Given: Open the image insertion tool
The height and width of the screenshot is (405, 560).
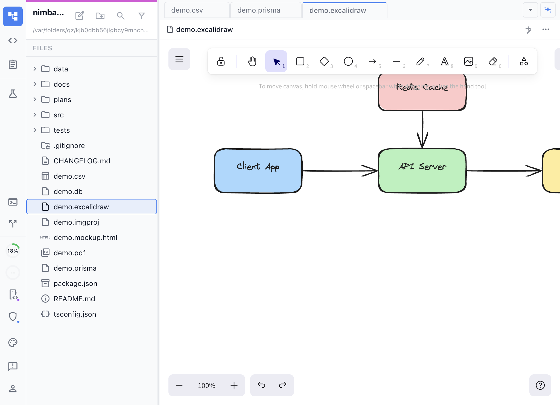Looking at the screenshot, I should tap(469, 61).
